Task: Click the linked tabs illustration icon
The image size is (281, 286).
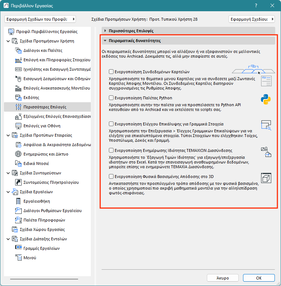Action: click(x=254, y=69)
